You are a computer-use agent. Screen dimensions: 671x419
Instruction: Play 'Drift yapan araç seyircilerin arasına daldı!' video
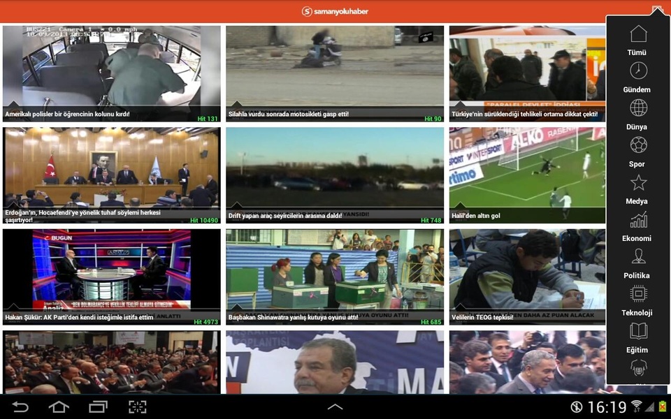pyautogui.click(x=335, y=175)
